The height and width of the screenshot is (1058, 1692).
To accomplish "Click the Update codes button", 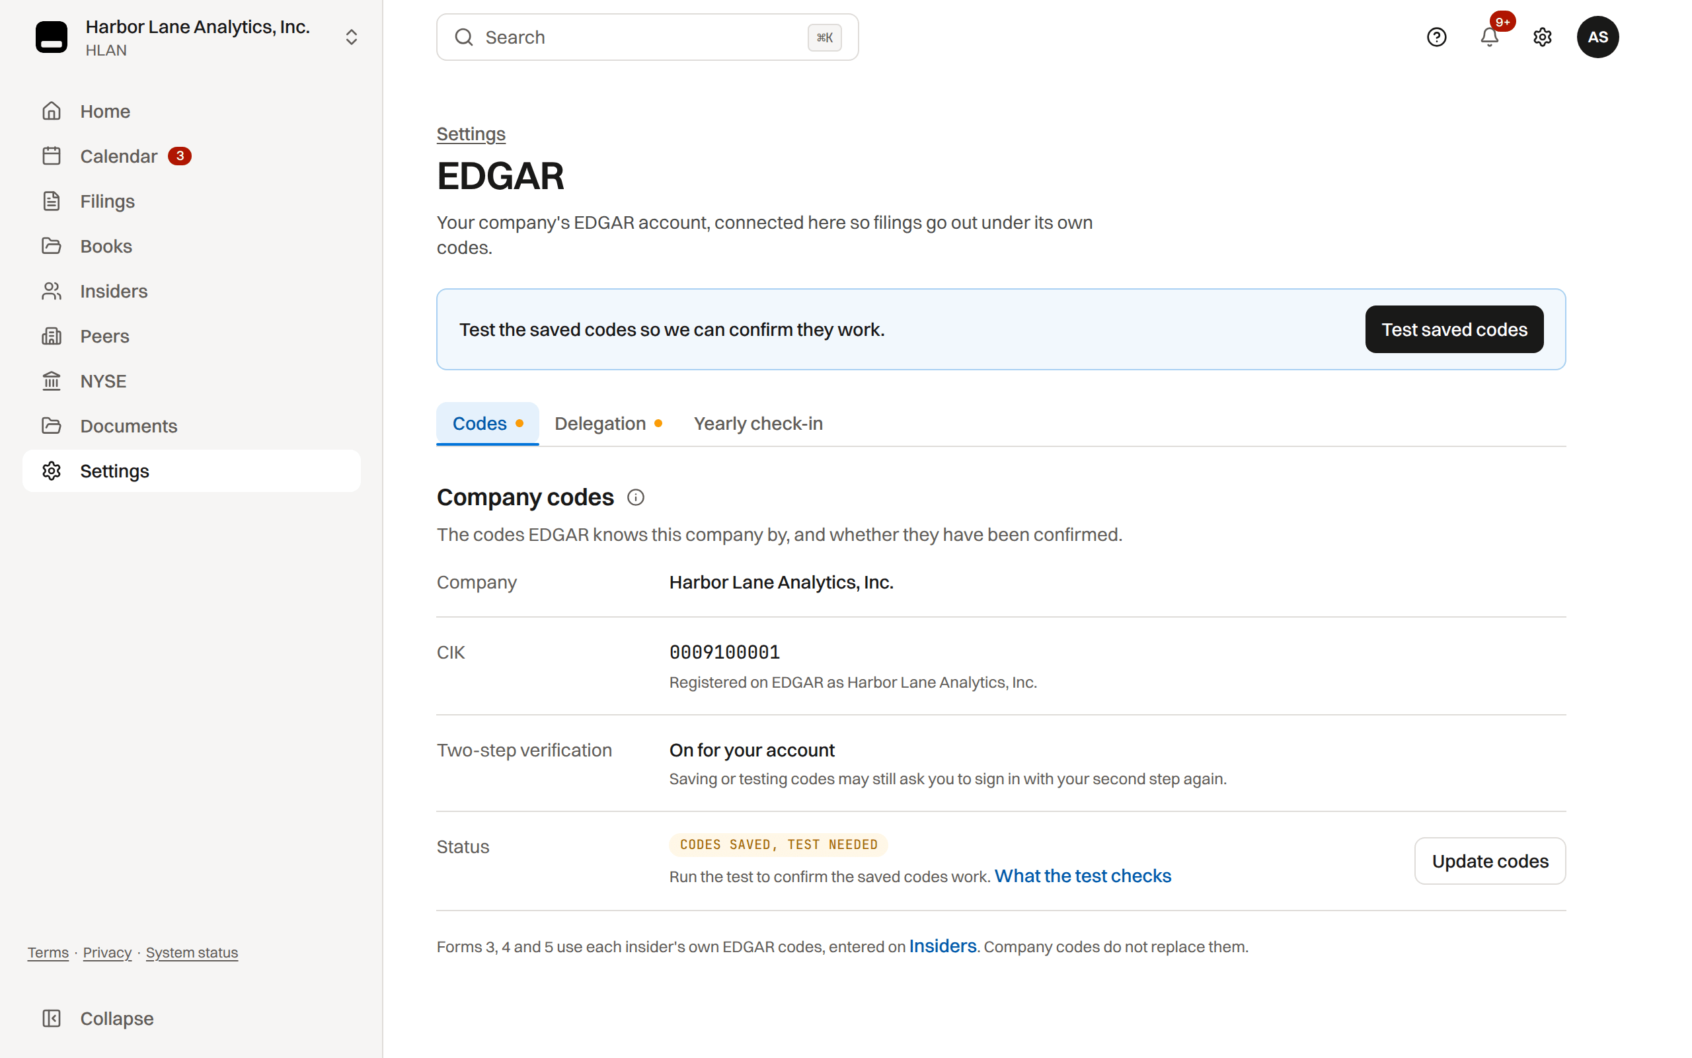I will [1489, 861].
